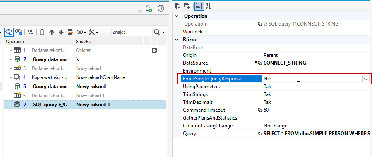Click the ColumnCasingChange value NoChange
372x157 pixels.
[x=276, y=126]
